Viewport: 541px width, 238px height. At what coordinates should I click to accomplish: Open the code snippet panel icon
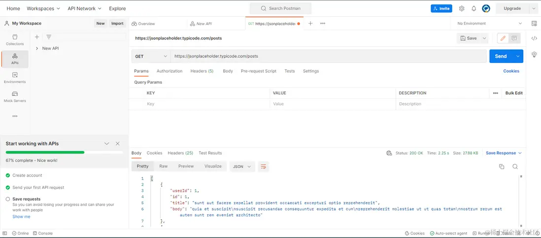[534, 38]
